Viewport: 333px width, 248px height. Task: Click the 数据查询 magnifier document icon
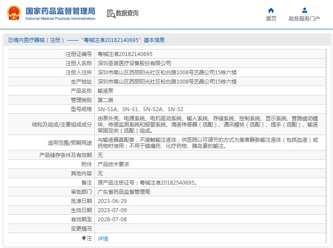(111, 14)
